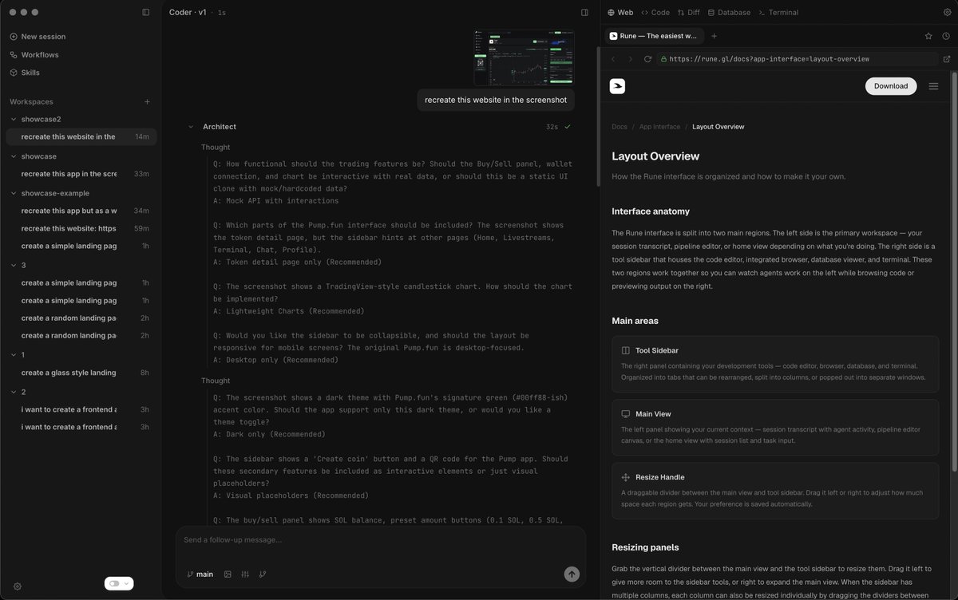Flip the toggle switch at sidebar bottom
958x600 pixels.
(114, 584)
